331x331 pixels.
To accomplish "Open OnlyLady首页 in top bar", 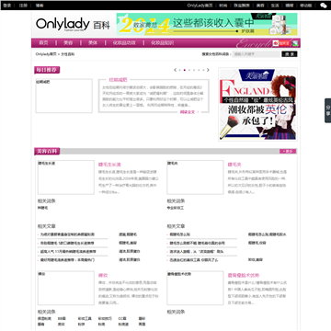I will 200,6.
